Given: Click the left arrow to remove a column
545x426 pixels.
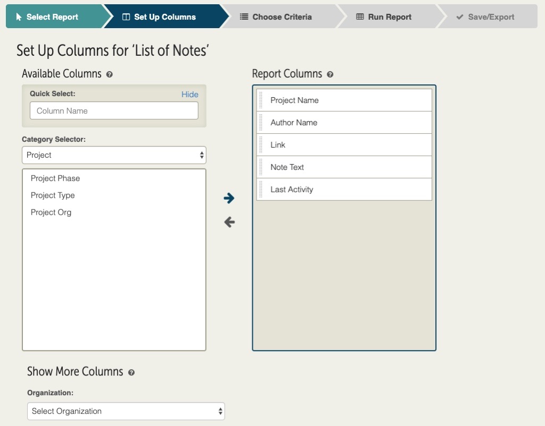Looking at the screenshot, I should [229, 222].
